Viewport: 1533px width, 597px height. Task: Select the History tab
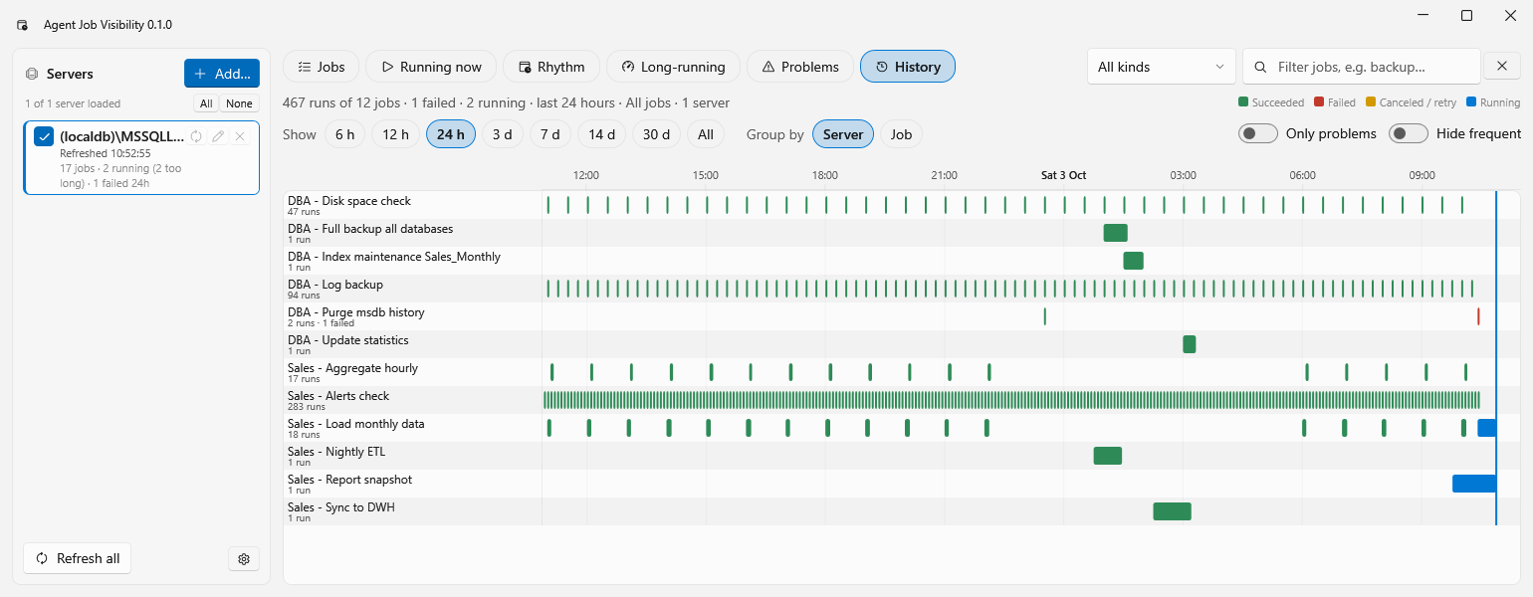908,67
